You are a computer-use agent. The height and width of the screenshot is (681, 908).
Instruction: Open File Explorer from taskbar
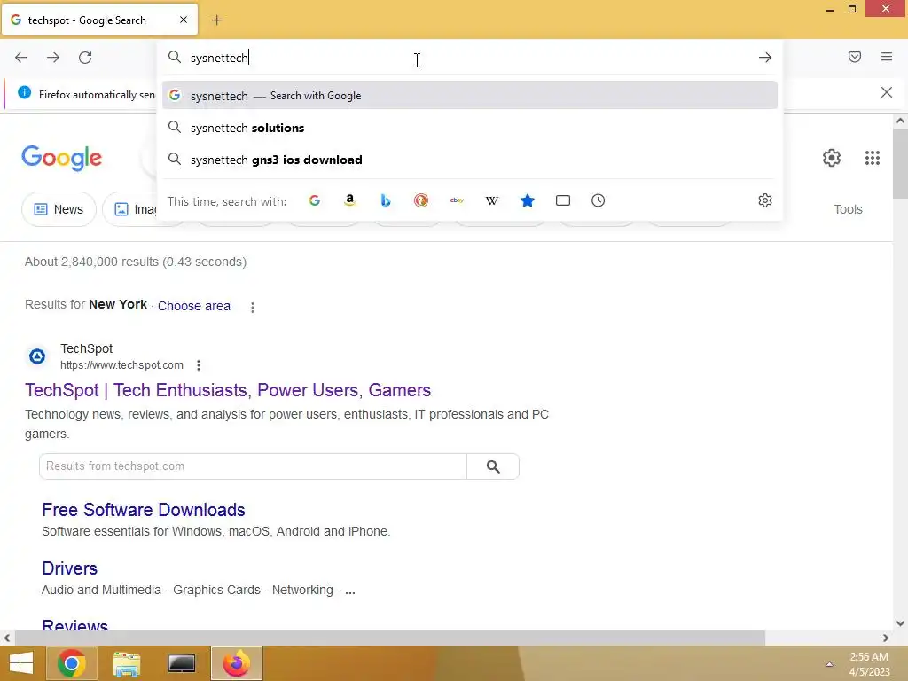click(x=127, y=663)
